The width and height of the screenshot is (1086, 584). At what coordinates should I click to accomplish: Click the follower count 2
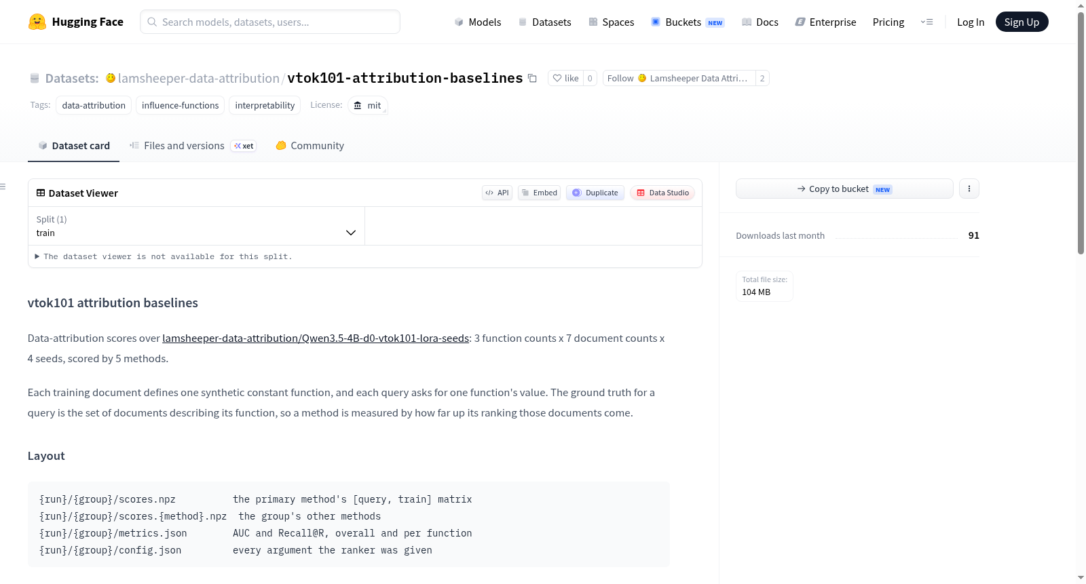coord(762,79)
